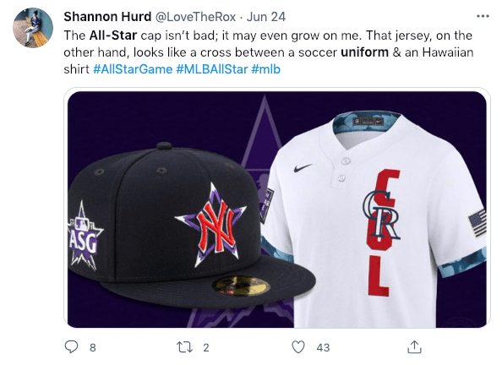502x365 pixels.
Task: Click the tweet text body
Action: [x=268, y=52]
